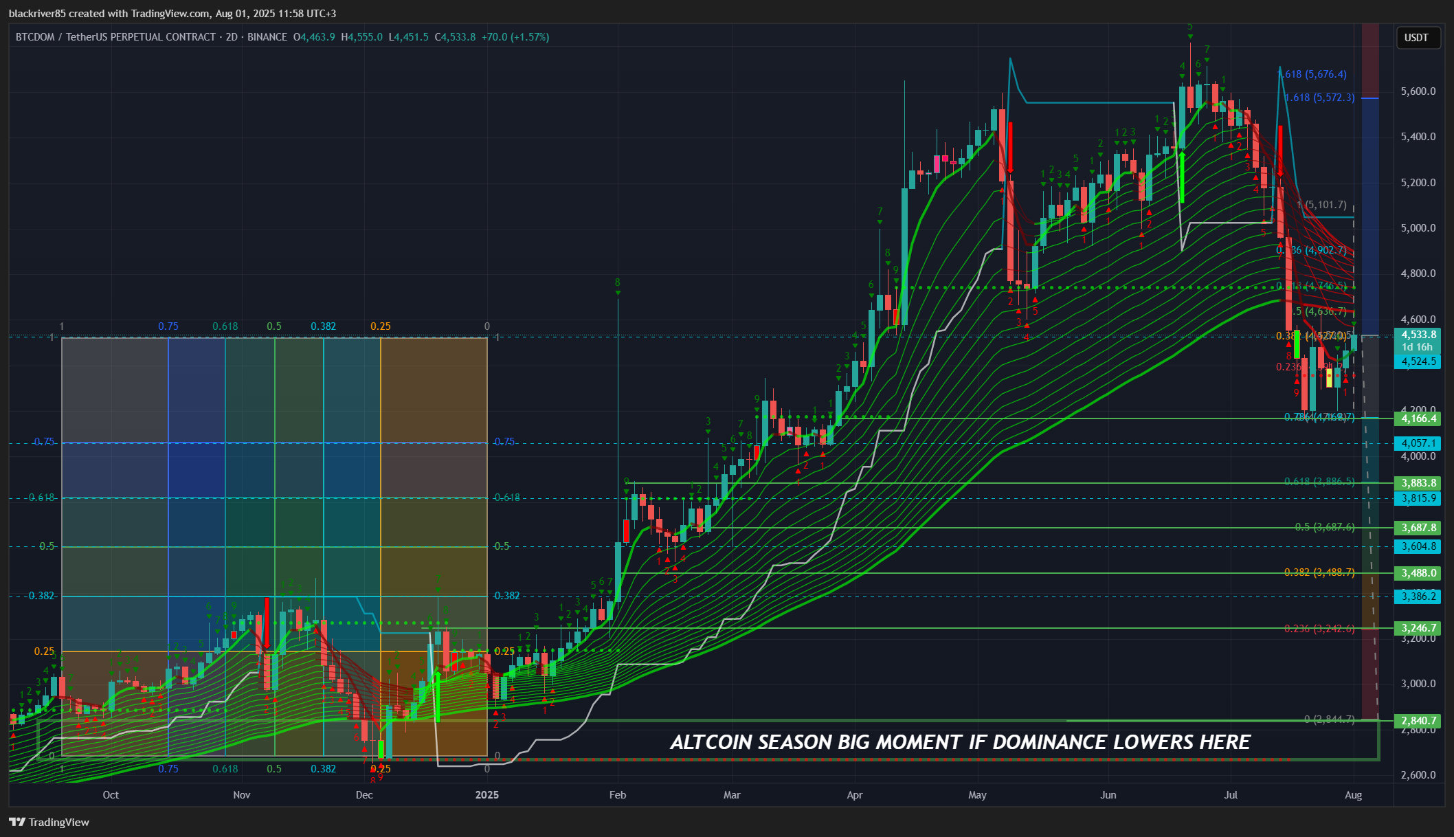Select the open value O4,463.9
The height and width of the screenshot is (837, 1454).
[314, 37]
